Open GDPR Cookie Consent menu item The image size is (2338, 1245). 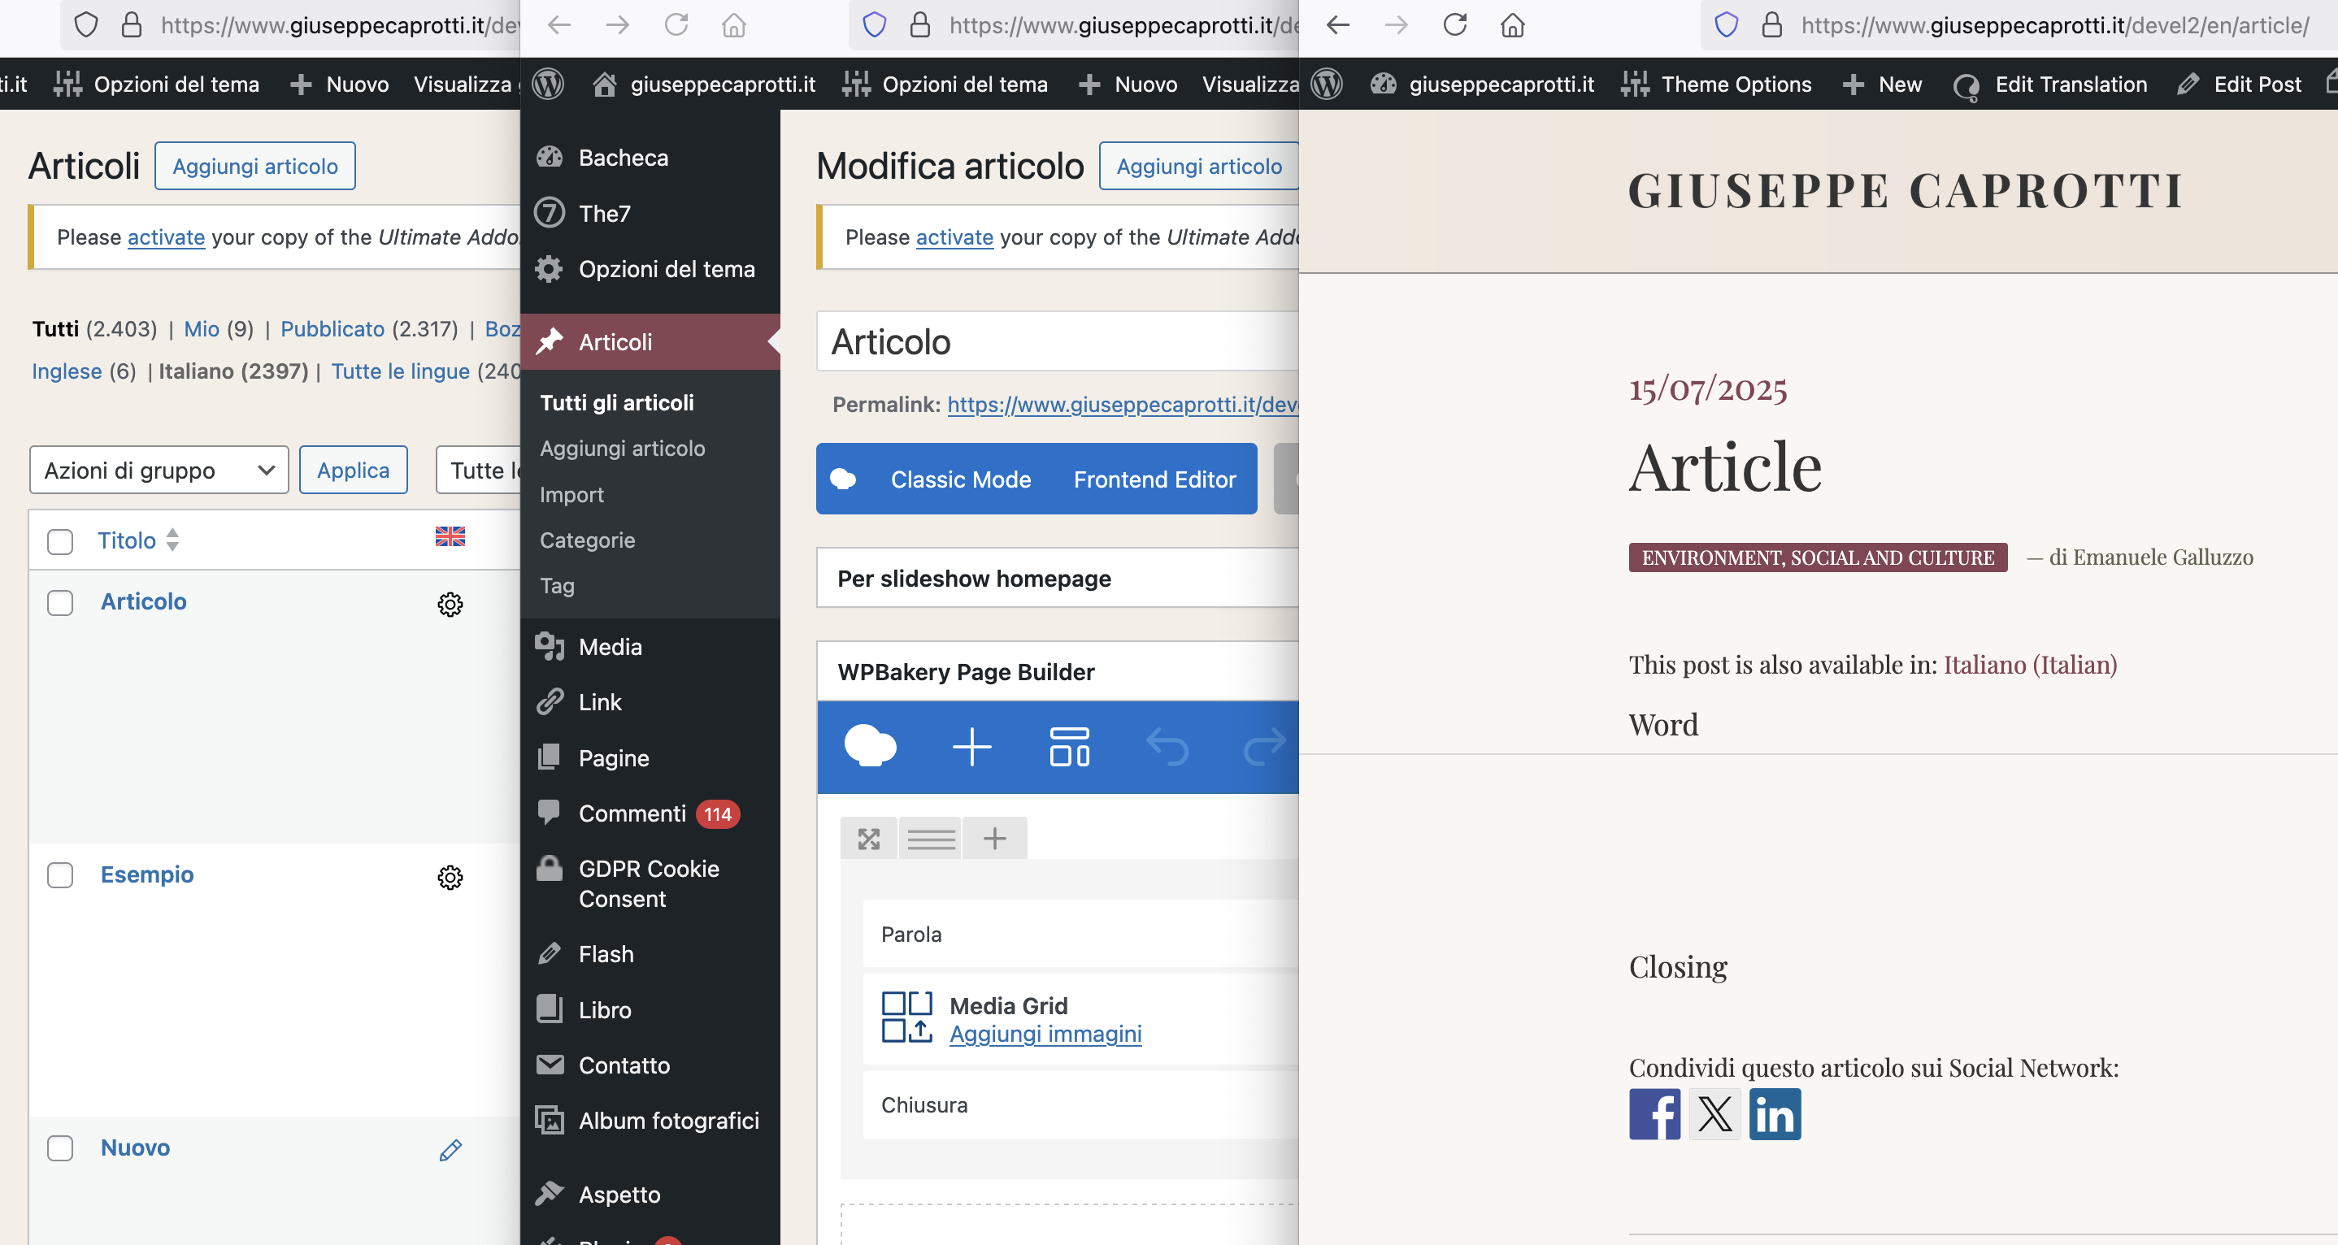(x=651, y=884)
